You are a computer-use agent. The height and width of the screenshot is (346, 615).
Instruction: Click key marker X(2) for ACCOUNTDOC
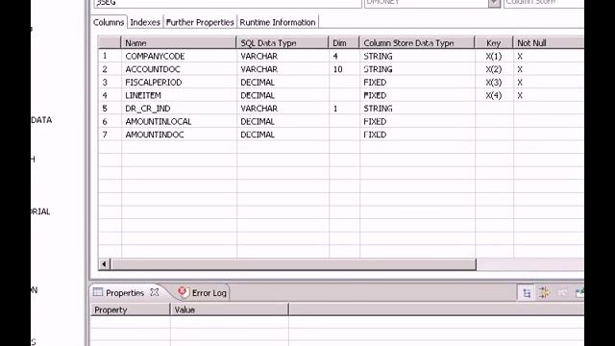(x=493, y=69)
